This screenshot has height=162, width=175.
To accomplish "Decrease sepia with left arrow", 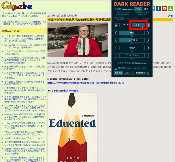I will 116,48.
